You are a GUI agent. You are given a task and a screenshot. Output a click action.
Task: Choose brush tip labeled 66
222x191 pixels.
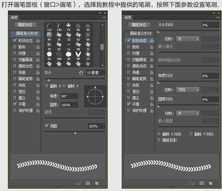pyautogui.click(x=88, y=36)
